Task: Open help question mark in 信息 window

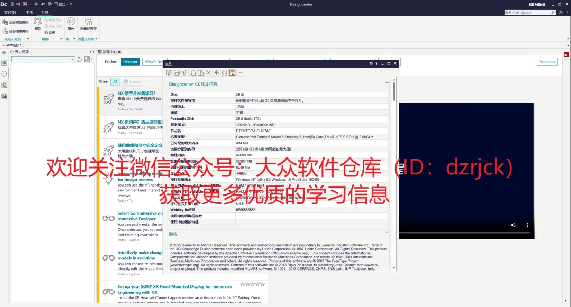Action: click(376, 63)
